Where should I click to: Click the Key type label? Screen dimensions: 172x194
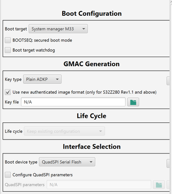click(x=13, y=79)
